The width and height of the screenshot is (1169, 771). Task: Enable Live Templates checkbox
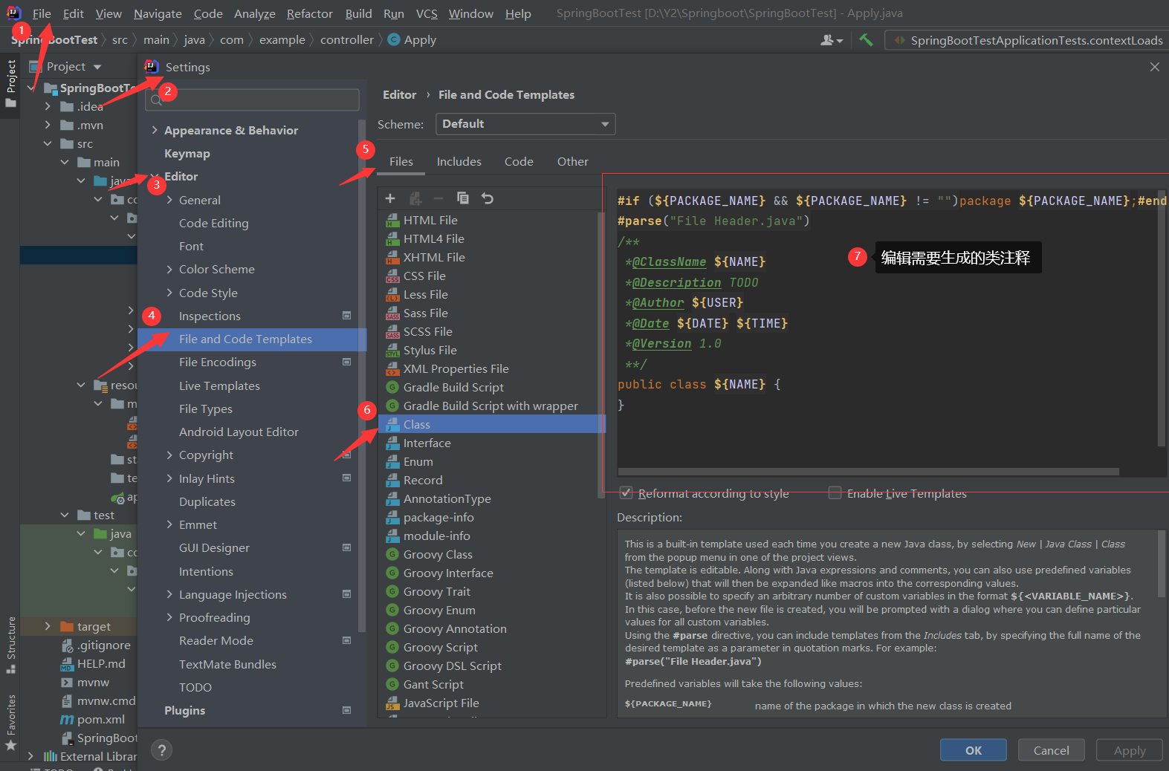coord(835,493)
